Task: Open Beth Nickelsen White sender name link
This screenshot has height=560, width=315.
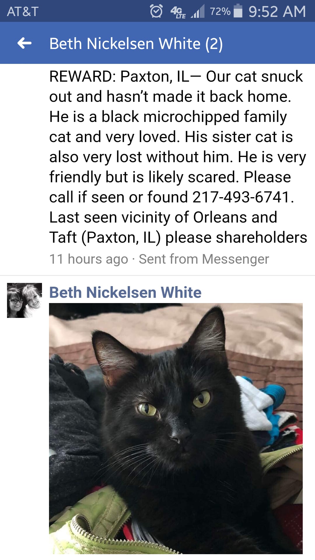Action: (125, 292)
